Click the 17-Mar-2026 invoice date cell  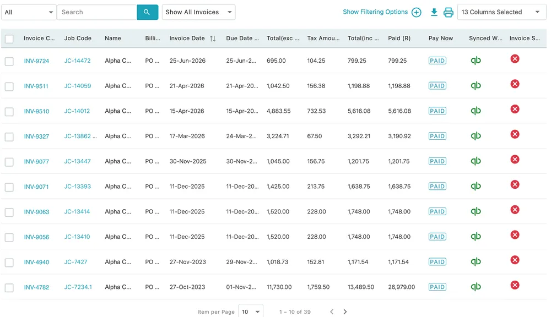click(187, 136)
